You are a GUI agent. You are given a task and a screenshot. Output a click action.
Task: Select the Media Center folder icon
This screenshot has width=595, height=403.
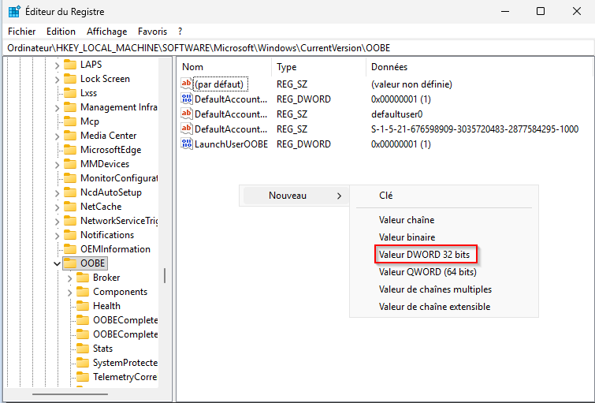(x=69, y=136)
